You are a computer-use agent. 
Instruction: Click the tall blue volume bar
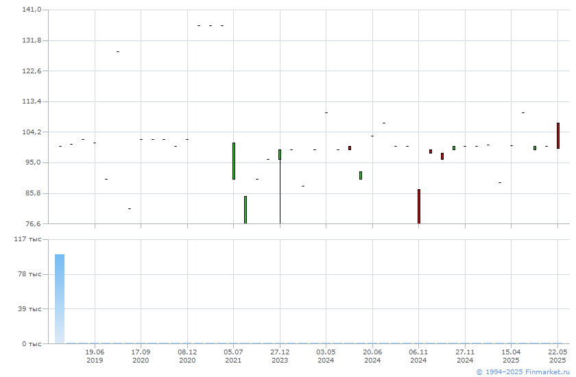pos(60,299)
